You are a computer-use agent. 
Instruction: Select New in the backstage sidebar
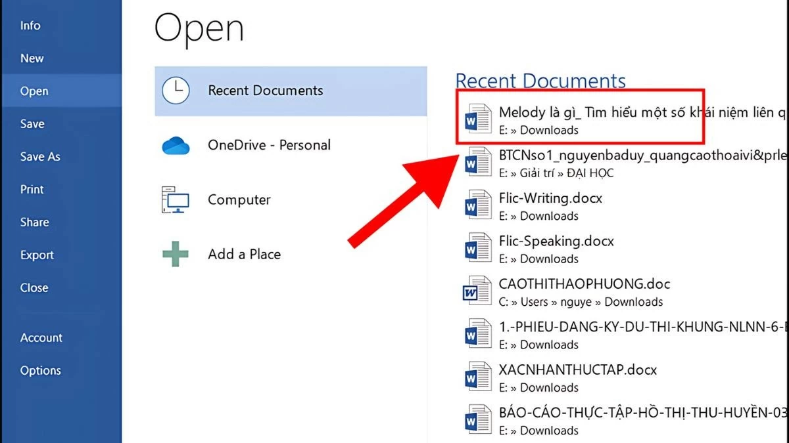[32, 58]
